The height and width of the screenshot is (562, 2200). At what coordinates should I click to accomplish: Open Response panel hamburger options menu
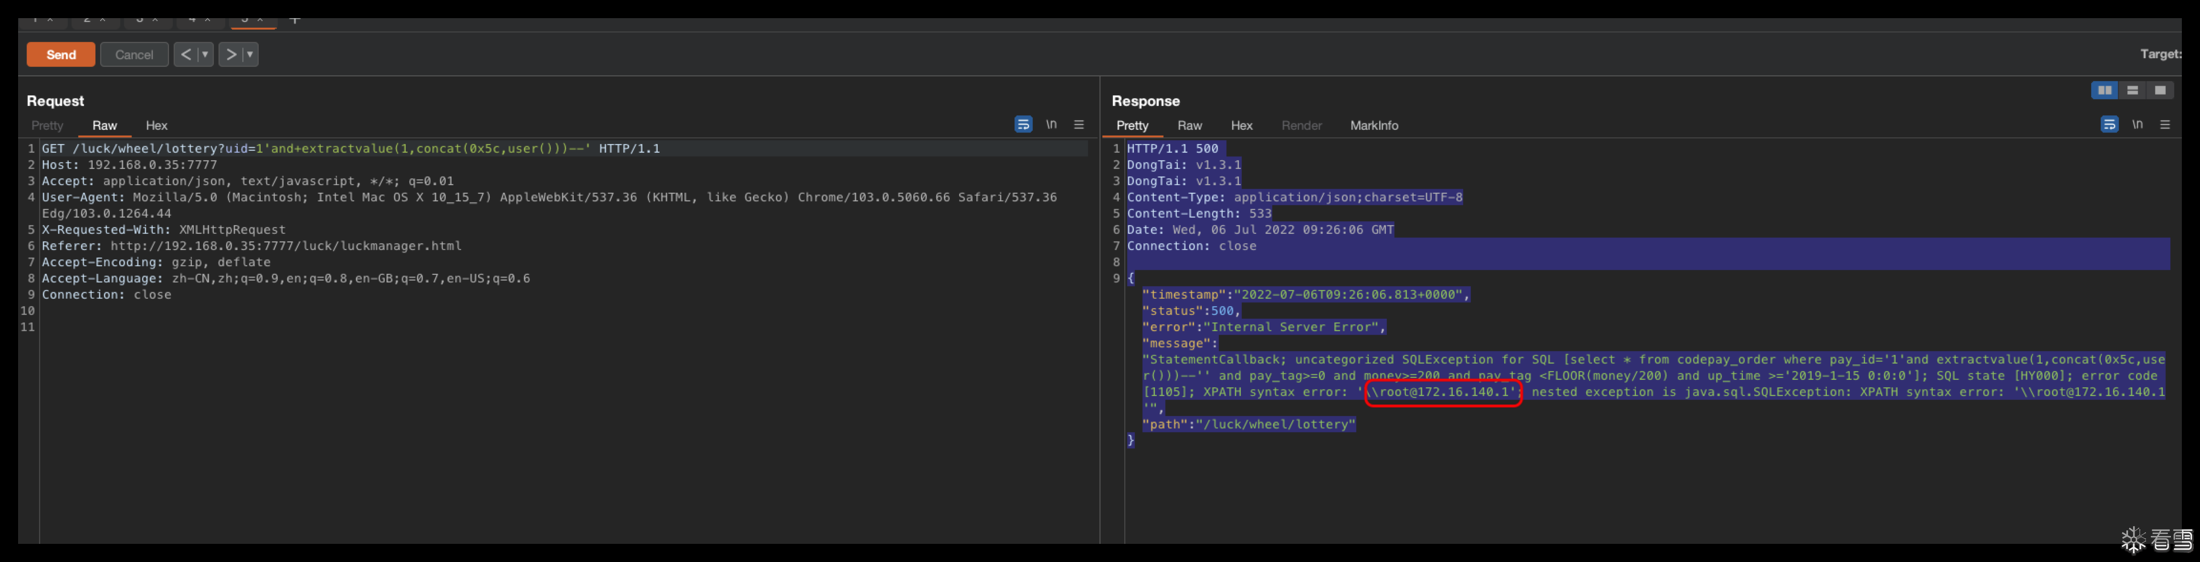[x=2165, y=125]
